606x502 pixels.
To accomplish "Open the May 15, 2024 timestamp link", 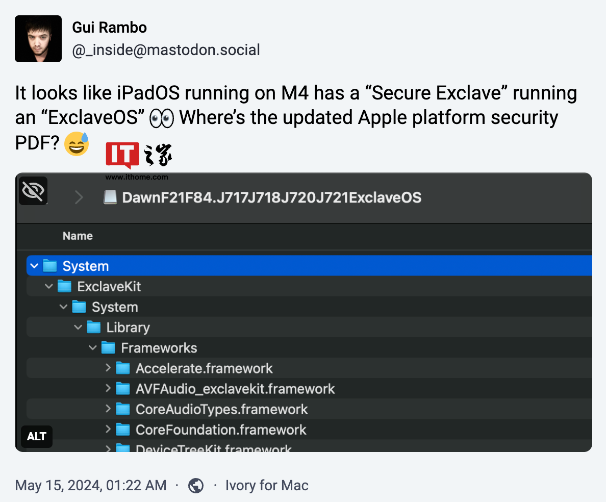I will click(91, 485).
